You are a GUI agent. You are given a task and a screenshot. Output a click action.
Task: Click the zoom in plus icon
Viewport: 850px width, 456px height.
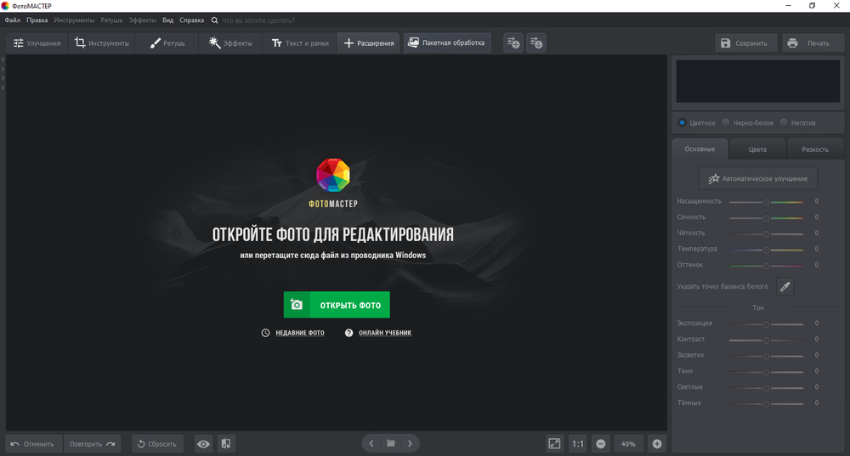tap(657, 444)
